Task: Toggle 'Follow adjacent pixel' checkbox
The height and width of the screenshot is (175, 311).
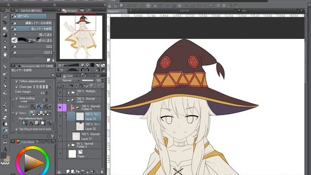Action: (x=17, y=81)
